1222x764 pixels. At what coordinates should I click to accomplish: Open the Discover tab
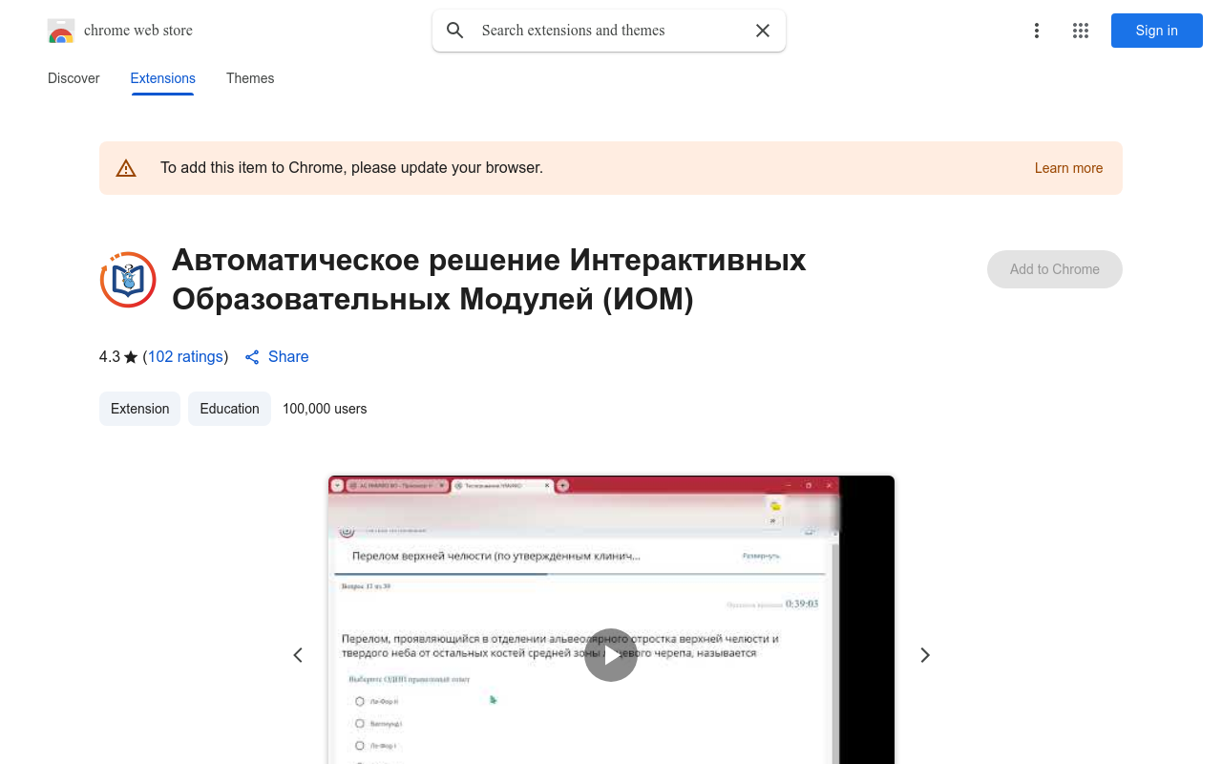pyautogui.click(x=74, y=78)
